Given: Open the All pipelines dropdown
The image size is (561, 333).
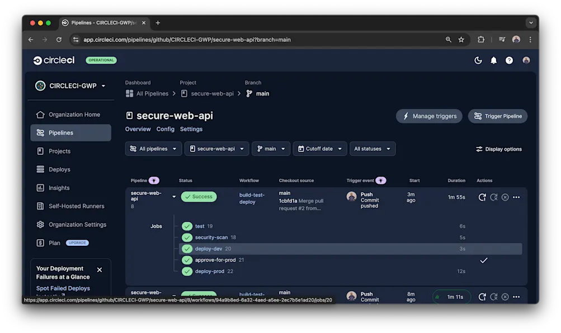Looking at the screenshot, I should 153,149.
